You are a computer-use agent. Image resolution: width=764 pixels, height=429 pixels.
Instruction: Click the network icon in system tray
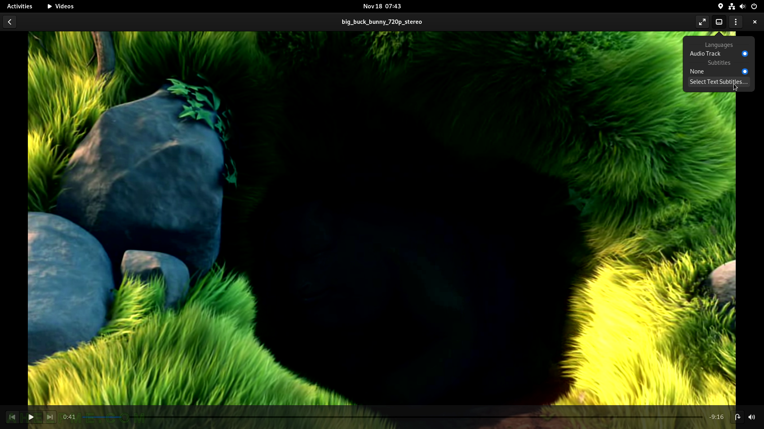click(x=732, y=6)
